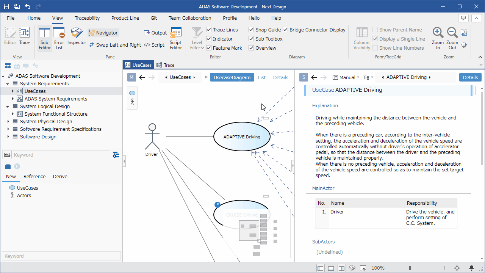Screen dimensions: 485x273
Task: Select the toolbox icon above New tab
Action: [8, 166]
